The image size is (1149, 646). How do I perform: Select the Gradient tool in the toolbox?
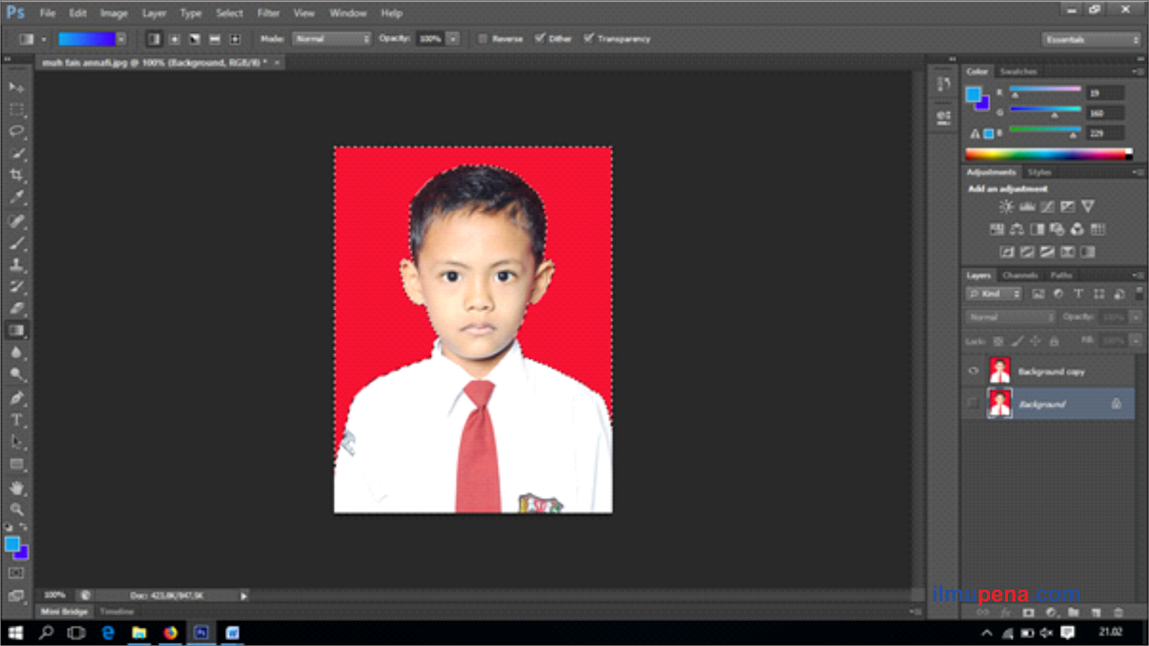[x=17, y=330]
